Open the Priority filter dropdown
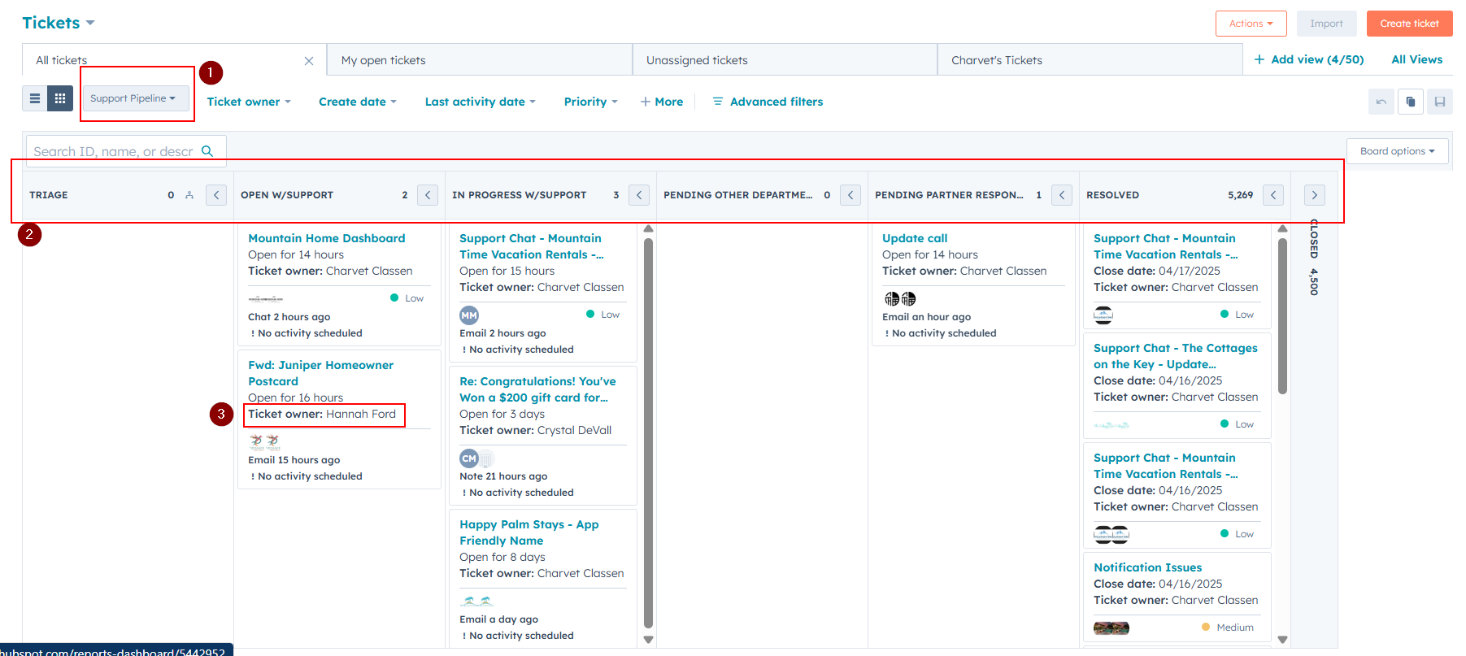The width and height of the screenshot is (1466, 656). pos(590,102)
